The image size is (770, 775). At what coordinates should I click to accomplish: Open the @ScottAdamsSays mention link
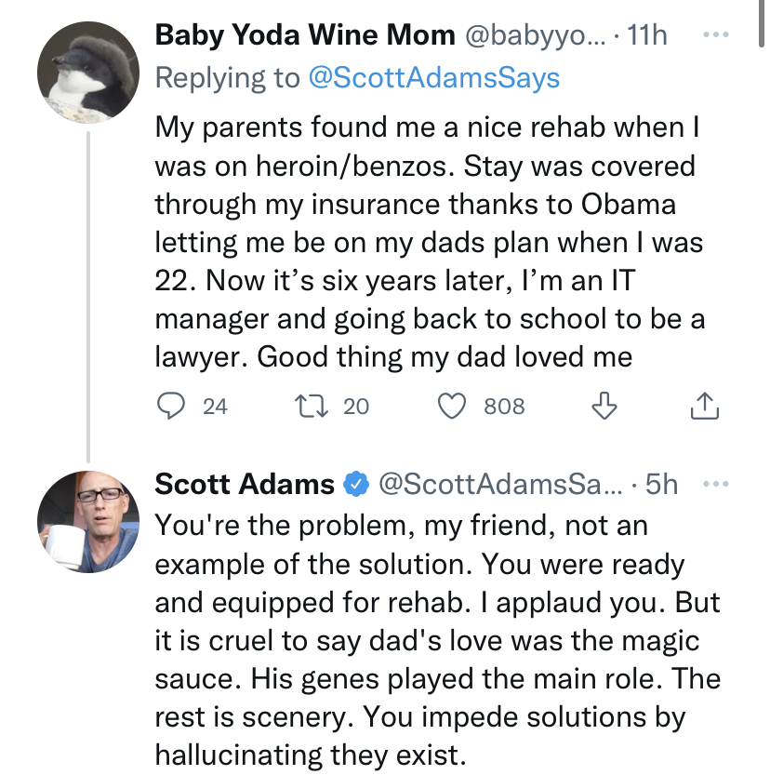(434, 78)
